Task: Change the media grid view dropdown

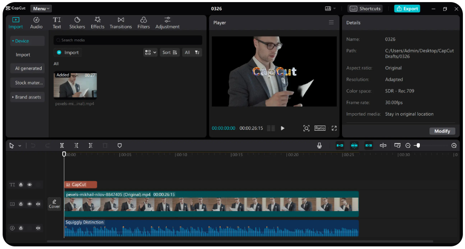Action: click(151, 52)
